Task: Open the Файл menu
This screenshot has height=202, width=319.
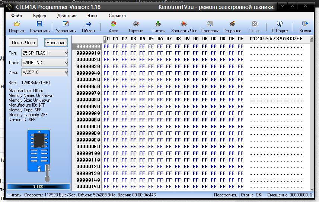Action: click(x=16, y=16)
